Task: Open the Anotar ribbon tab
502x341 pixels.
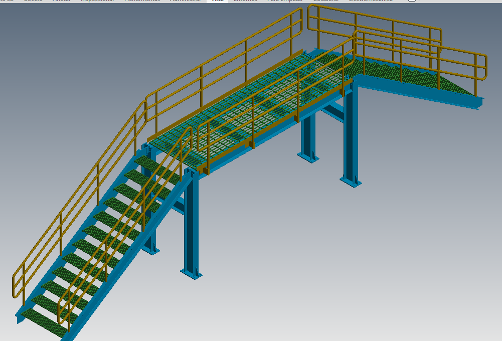Action: click(x=60, y=2)
